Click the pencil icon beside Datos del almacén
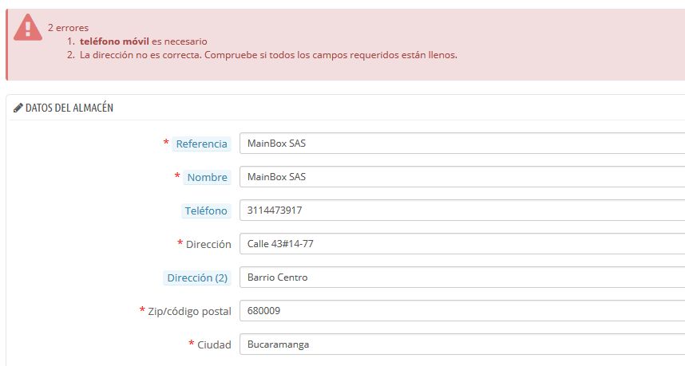685x366 pixels. click(x=18, y=108)
